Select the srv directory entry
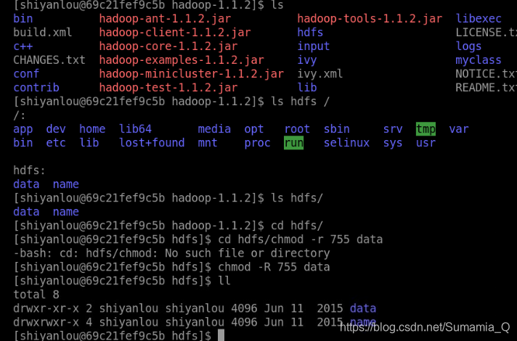The width and height of the screenshot is (517, 341). 393,129
